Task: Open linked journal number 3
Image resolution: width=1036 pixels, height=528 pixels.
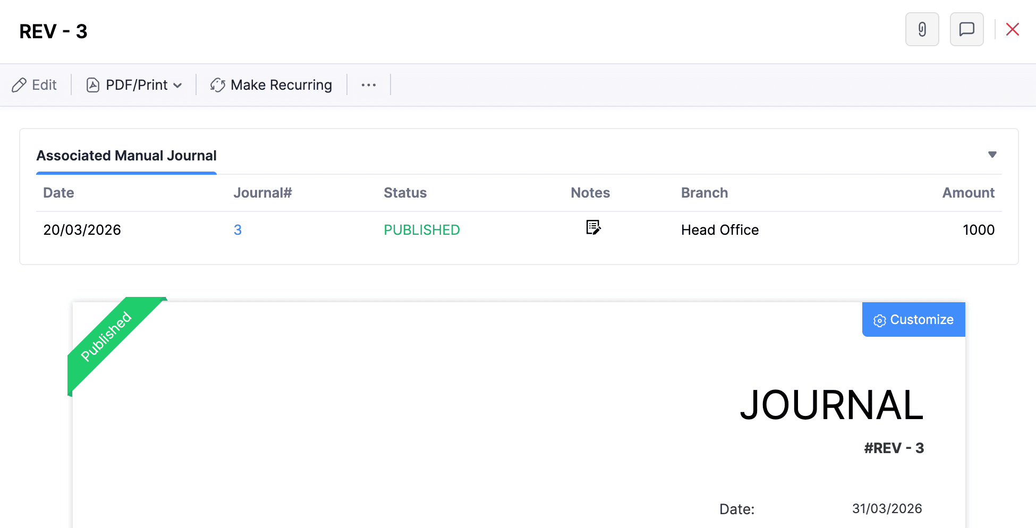Action: [x=237, y=230]
